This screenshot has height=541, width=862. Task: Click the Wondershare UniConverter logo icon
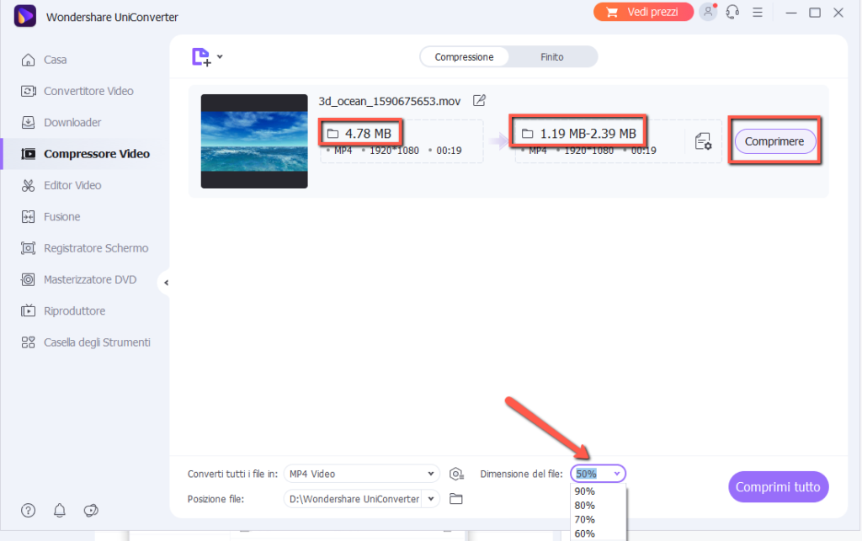(24, 16)
